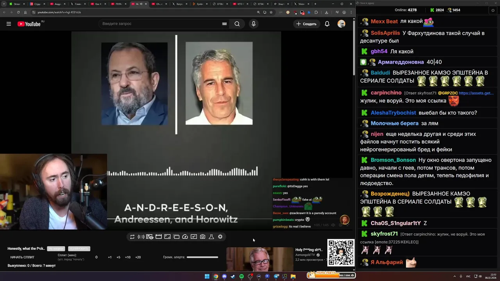500x281 pixels.
Task: Open the on-screen keyboard in search box
Action: 224,24
